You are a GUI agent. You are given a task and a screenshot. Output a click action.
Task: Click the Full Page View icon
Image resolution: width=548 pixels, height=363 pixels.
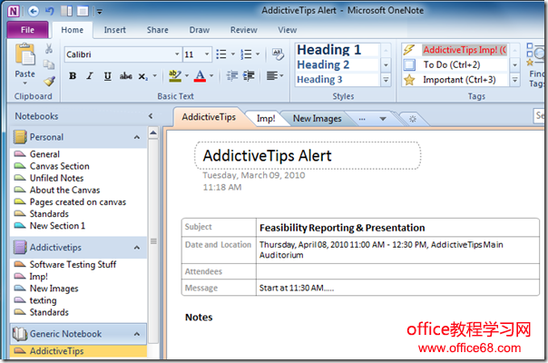83,11
